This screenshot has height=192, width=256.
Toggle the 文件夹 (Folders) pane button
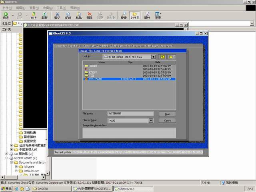[135, 16]
